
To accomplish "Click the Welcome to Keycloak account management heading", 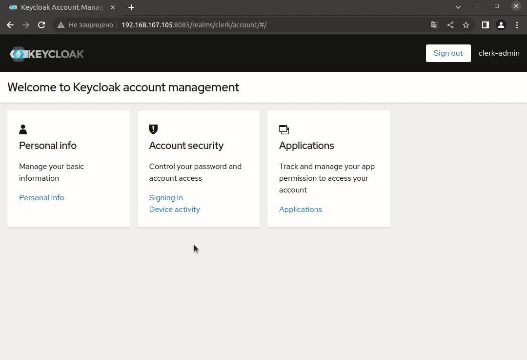I will (123, 87).
